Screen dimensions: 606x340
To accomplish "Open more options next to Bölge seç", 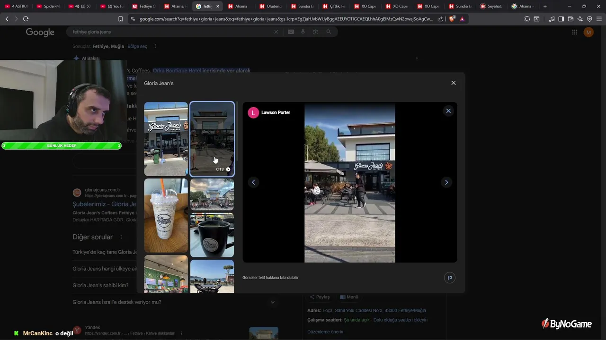I will click(x=155, y=46).
